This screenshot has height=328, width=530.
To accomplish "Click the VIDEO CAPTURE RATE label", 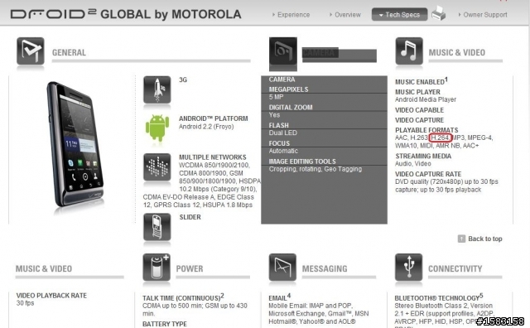I will click(x=428, y=174).
